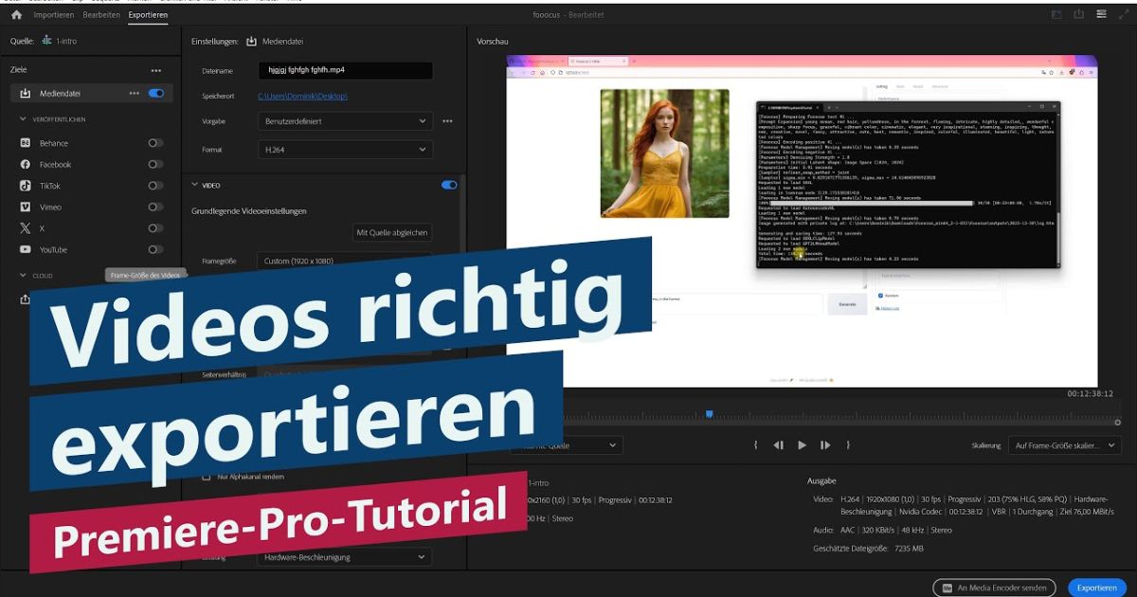Click the TikTok icon in the destinations list
The width and height of the screenshot is (1137, 597).
click(26, 185)
